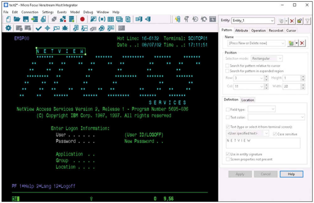Toggle the Case sensitive checkbox
Viewport: 314px width, 203px height.
(275, 134)
